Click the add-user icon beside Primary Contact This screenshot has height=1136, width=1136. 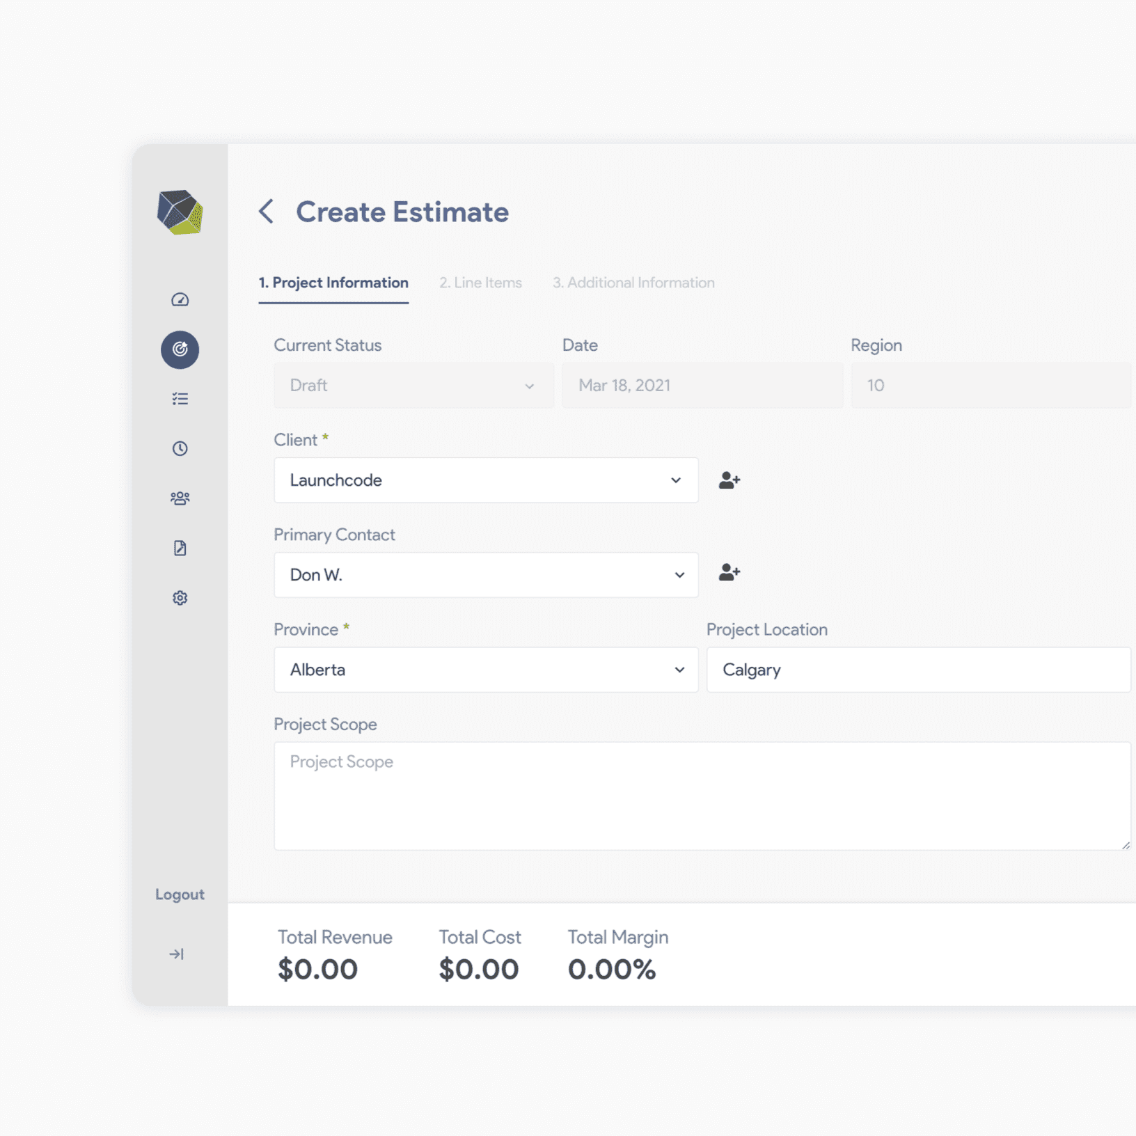(729, 573)
